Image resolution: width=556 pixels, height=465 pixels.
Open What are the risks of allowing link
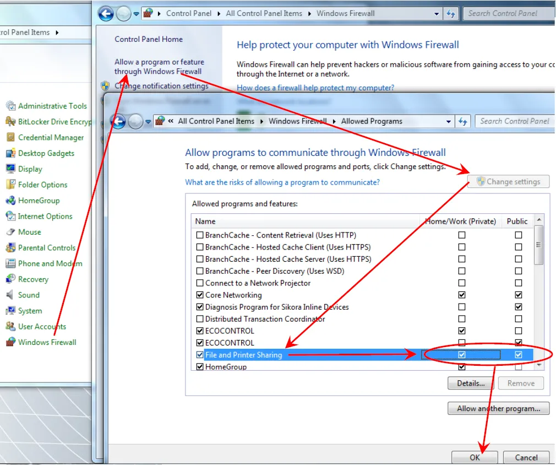(x=282, y=182)
